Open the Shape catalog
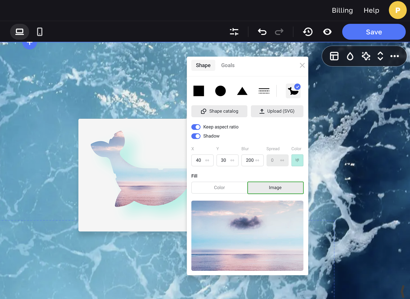The image size is (410, 299). pos(219,111)
